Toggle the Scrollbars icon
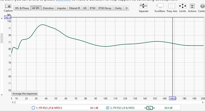This screenshot has height=111, width=205. 160,6
